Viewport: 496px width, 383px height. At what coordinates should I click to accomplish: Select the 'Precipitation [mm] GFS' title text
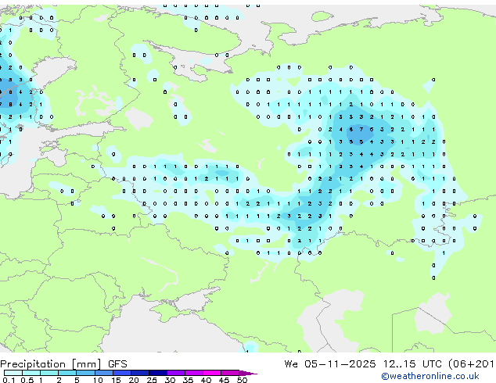(63, 364)
